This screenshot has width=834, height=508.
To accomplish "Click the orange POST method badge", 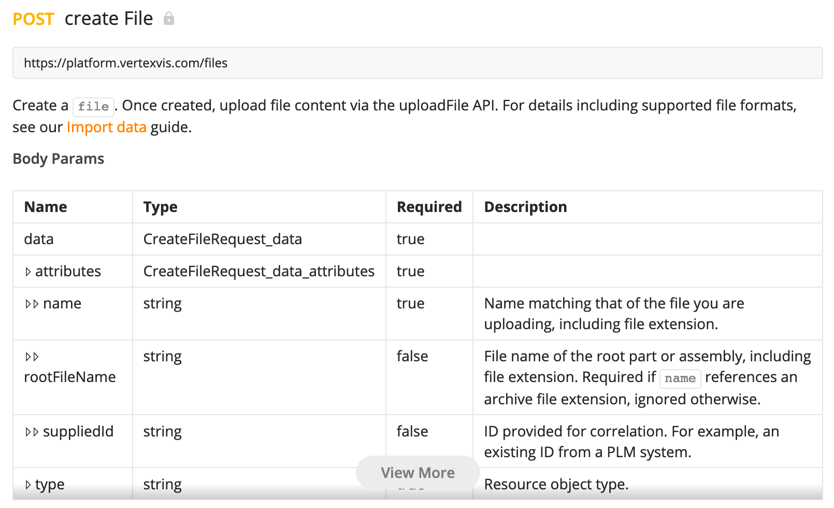I will coord(33,19).
